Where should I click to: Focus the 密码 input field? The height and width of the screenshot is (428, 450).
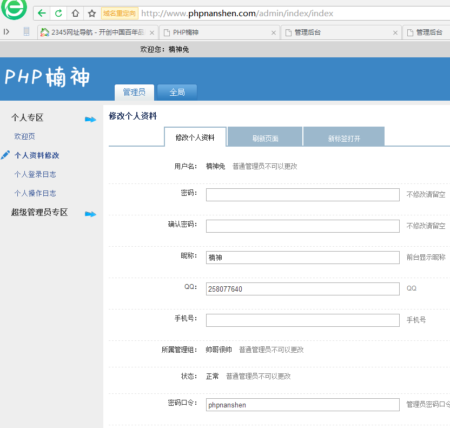click(x=303, y=195)
